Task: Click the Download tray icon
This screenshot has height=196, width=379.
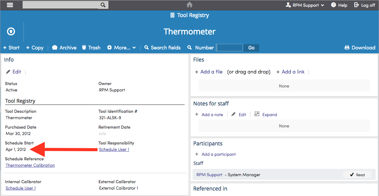Action: pyautogui.click(x=347, y=48)
